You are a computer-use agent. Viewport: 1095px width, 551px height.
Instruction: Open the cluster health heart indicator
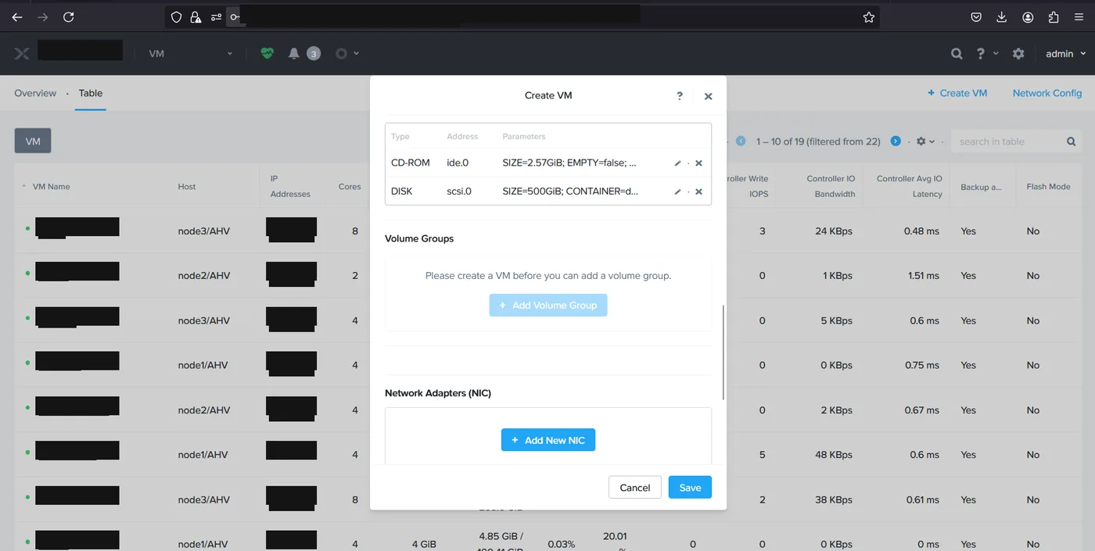(267, 53)
